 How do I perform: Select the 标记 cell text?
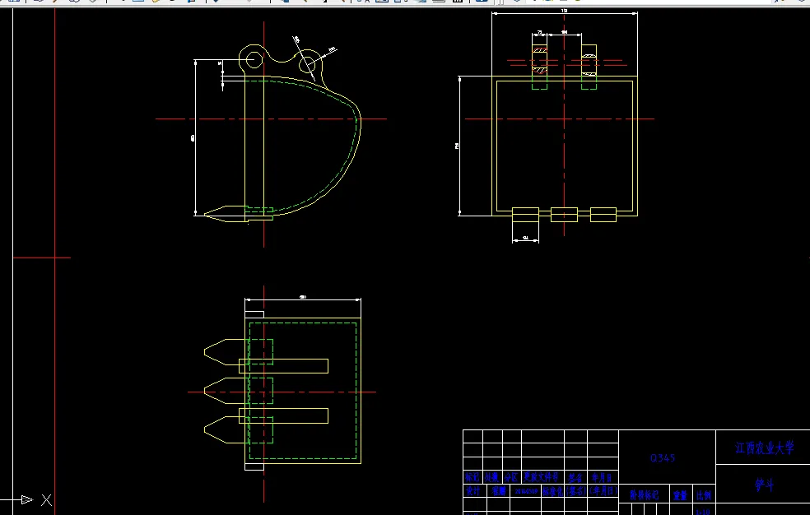pos(472,478)
